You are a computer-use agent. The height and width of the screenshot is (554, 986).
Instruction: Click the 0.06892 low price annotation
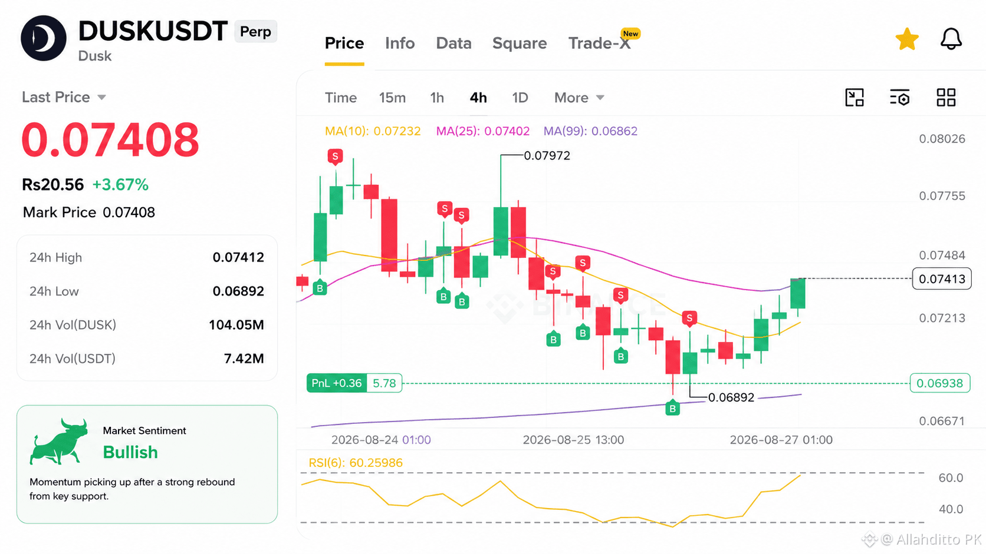point(731,397)
